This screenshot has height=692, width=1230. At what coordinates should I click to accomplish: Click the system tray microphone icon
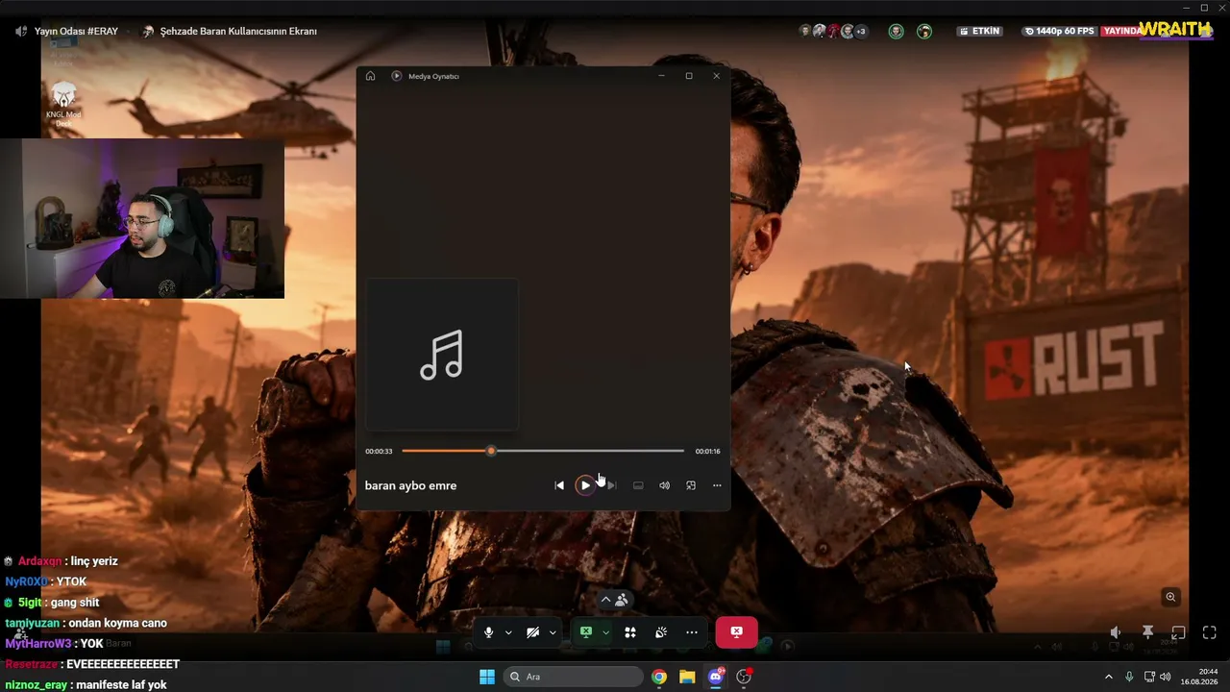pyautogui.click(x=1129, y=677)
